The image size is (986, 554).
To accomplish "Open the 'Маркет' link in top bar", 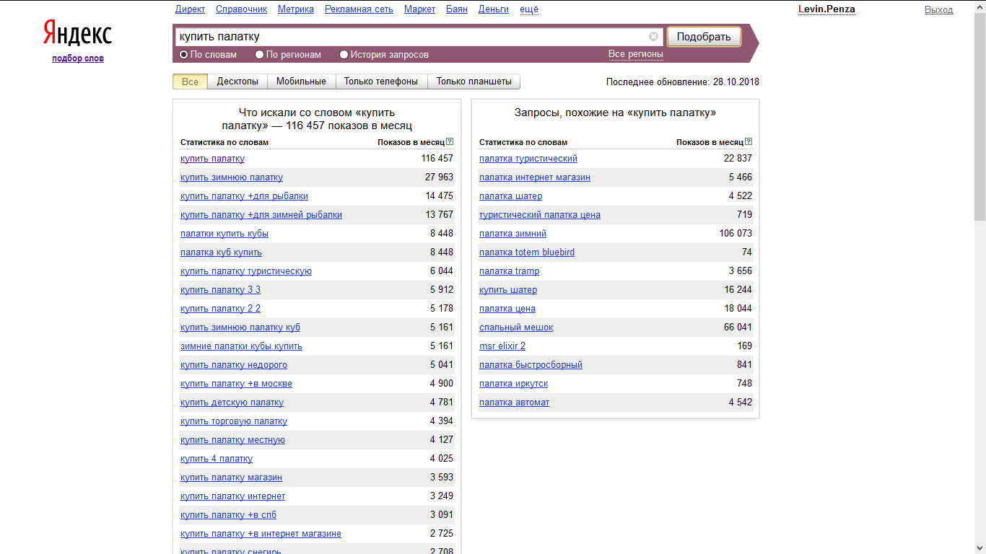I will [420, 9].
